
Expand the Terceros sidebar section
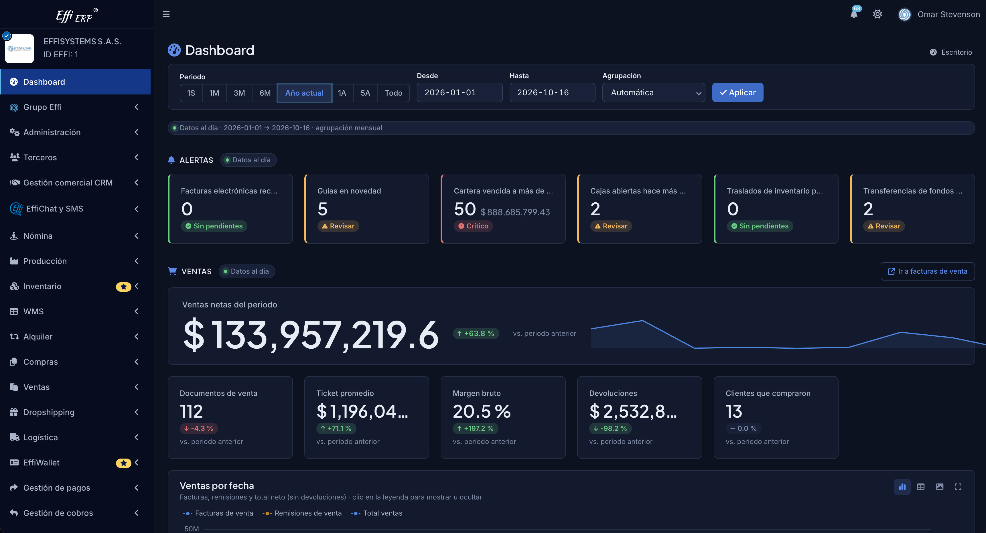coord(75,158)
